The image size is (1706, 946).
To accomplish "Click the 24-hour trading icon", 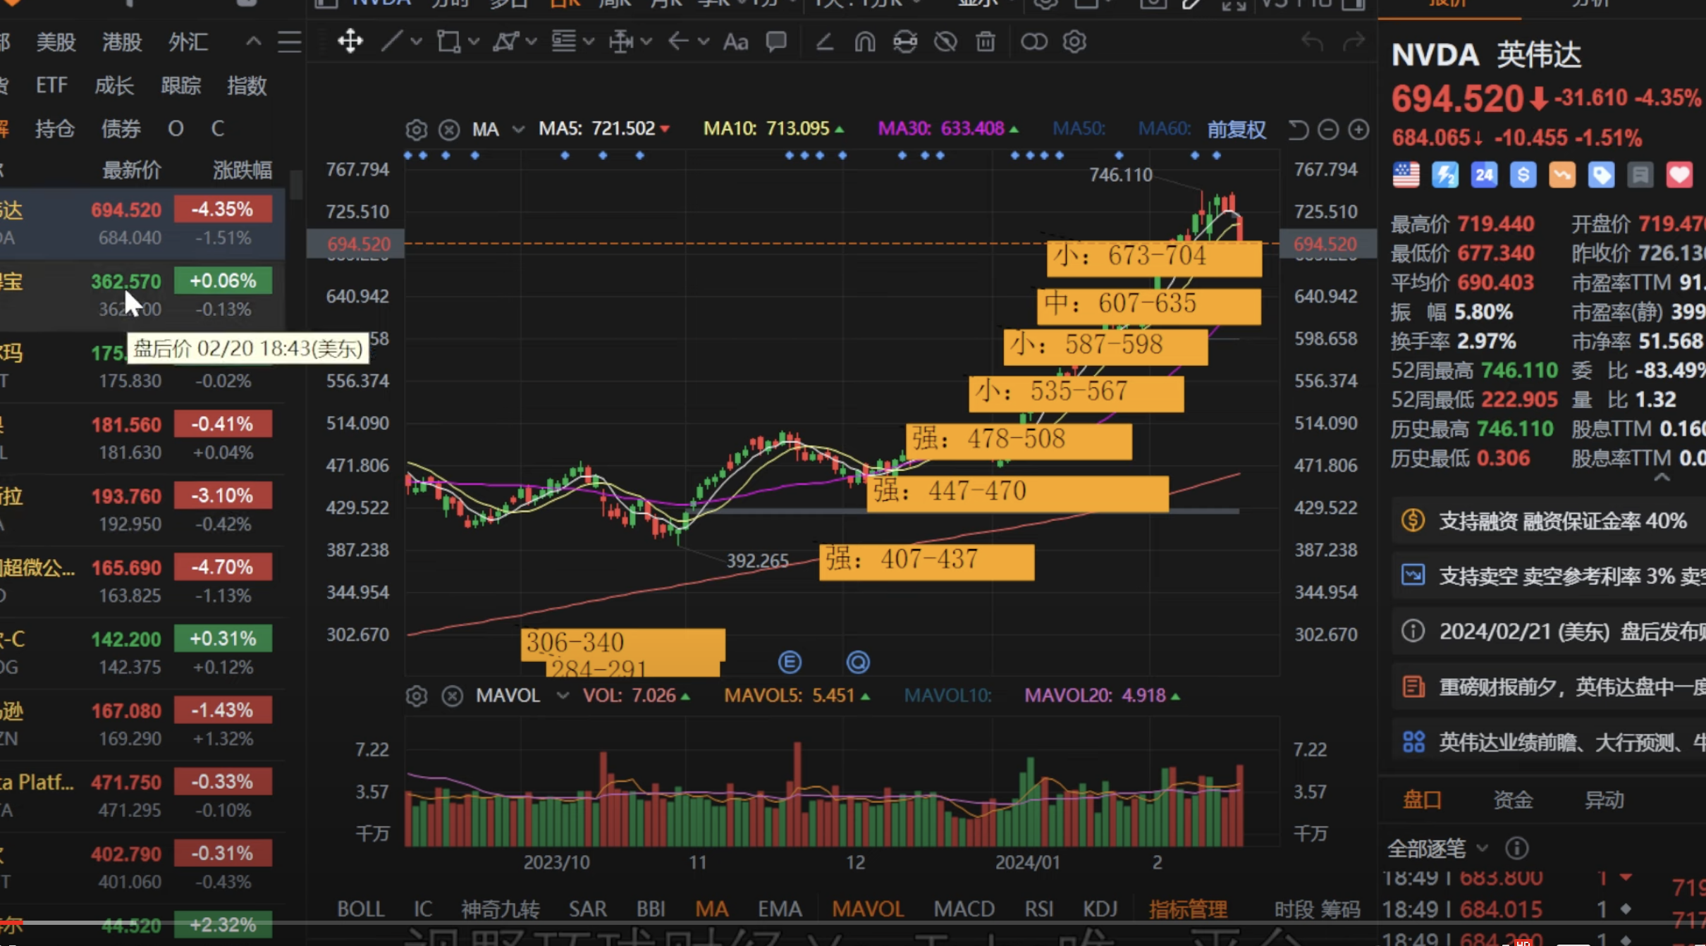I will pyautogui.click(x=1484, y=175).
